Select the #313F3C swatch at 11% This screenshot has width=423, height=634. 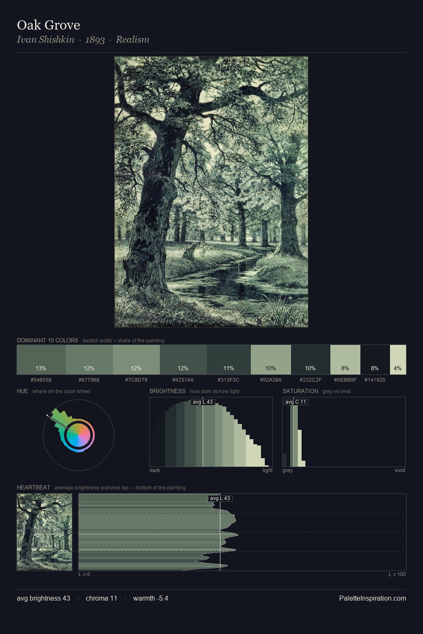coord(229,360)
